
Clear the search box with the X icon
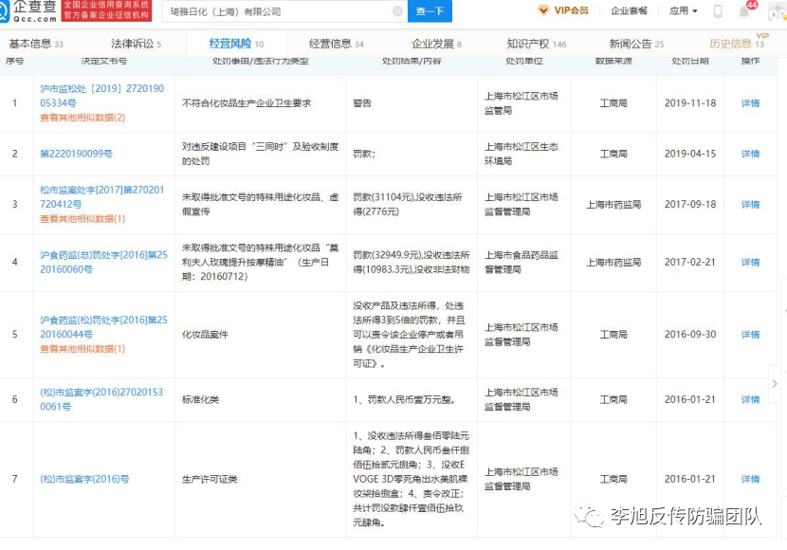[397, 11]
